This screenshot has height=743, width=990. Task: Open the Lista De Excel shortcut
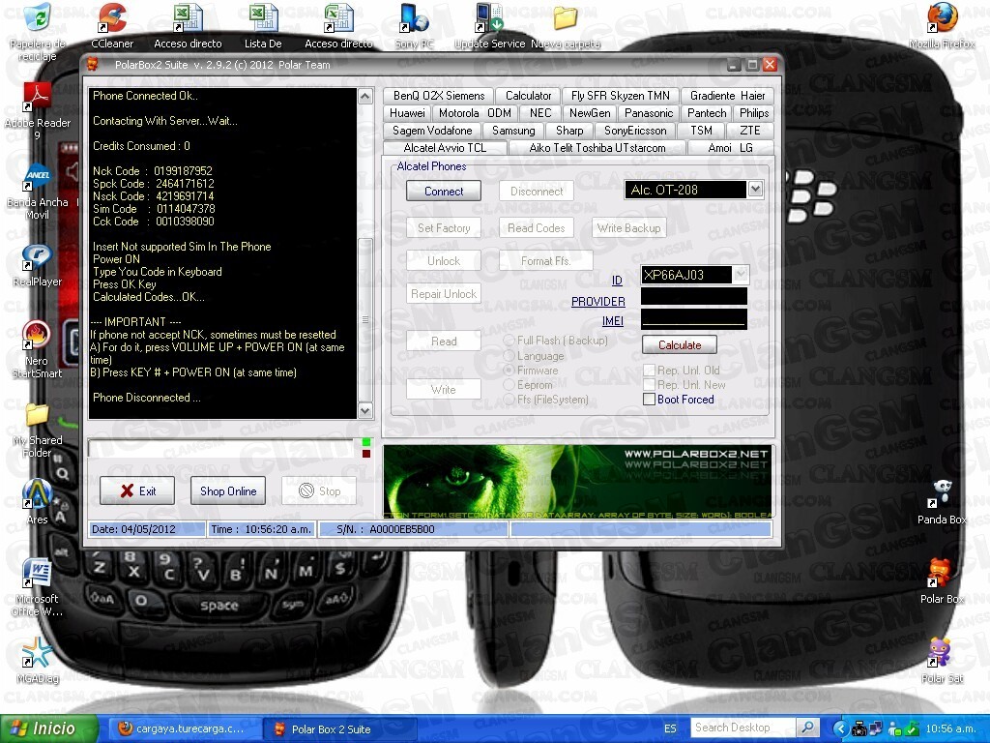click(x=263, y=25)
